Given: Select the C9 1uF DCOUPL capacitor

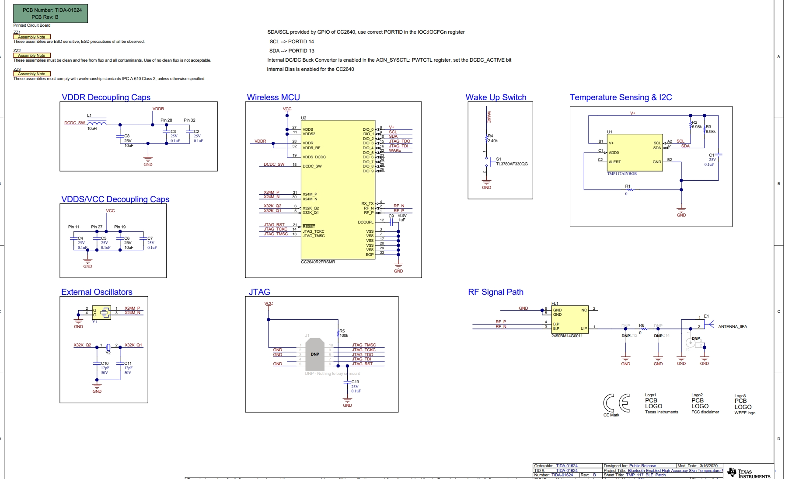Looking at the screenshot, I should (391, 222).
